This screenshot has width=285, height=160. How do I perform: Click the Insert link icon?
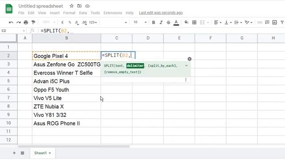260,22
